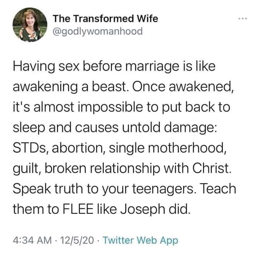Open the three-dot more options menu
Image resolution: width=261 pixels, height=255 pixels.
coord(243,18)
